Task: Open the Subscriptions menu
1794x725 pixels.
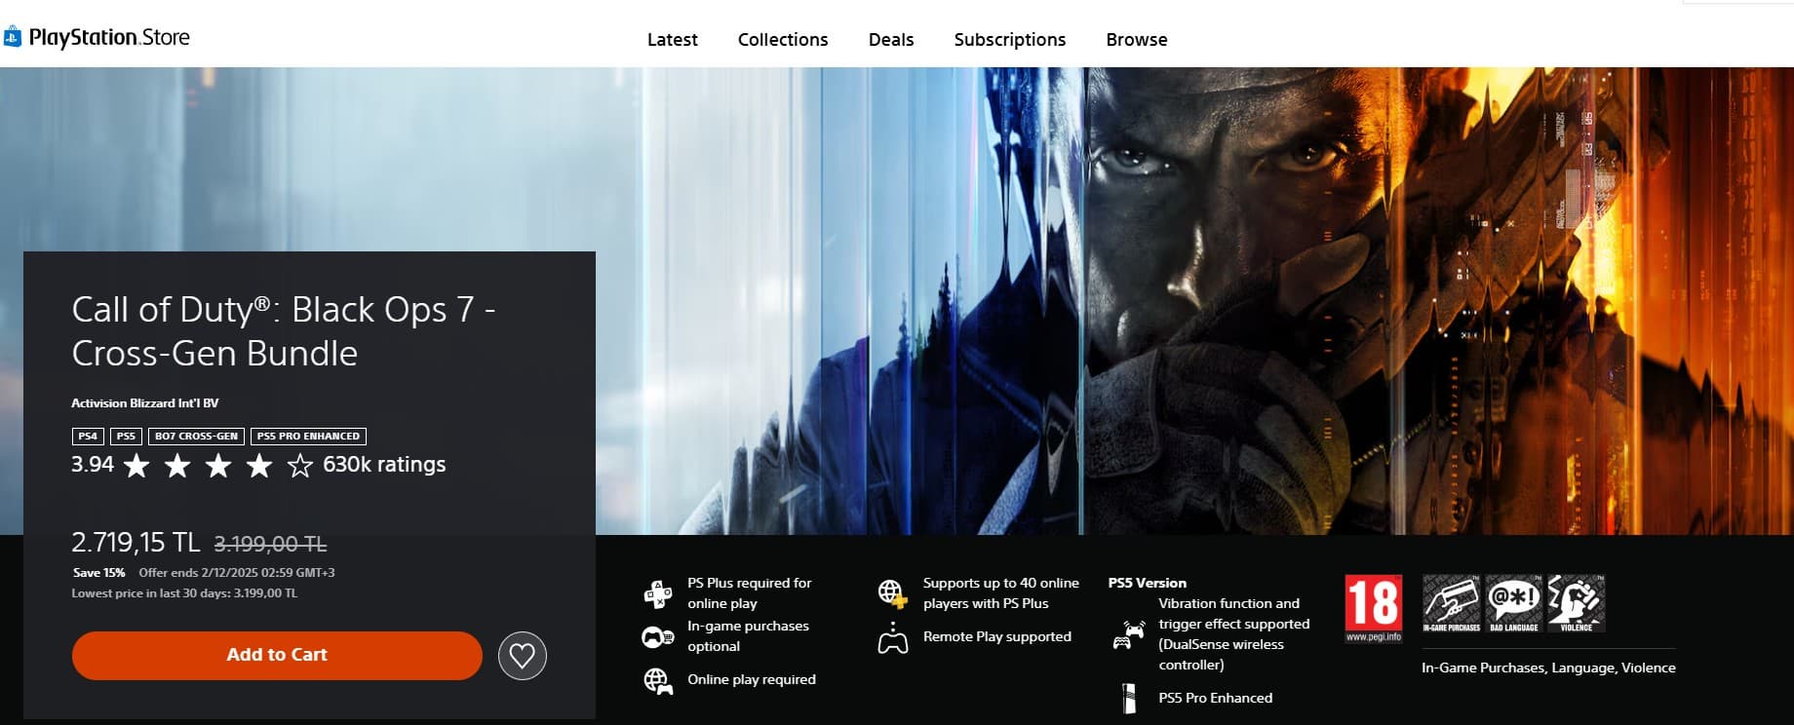Action: click(x=1010, y=40)
